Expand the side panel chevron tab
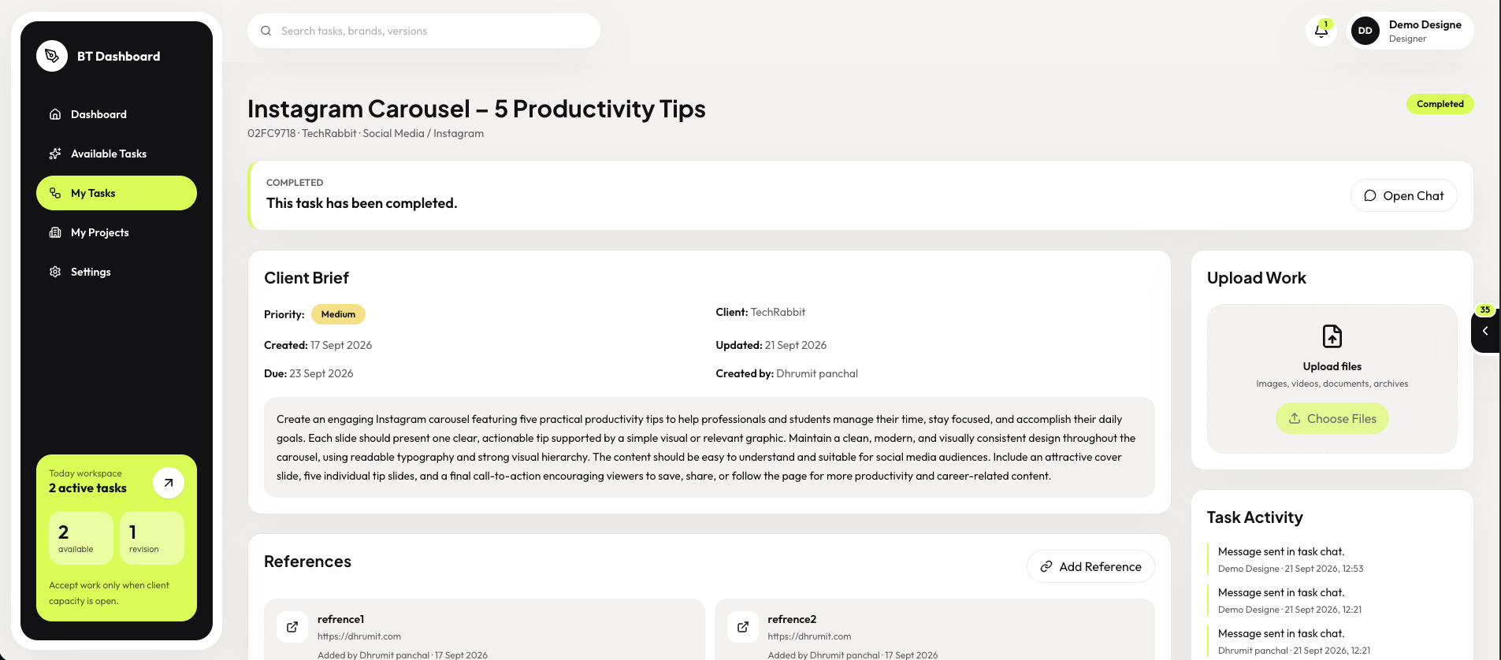 point(1485,331)
